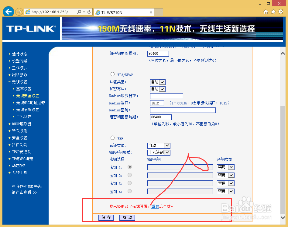Click 更多TP-LINK产品 请点击查看 link
The width and height of the screenshot is (288, 227).
tap(27, 189)
